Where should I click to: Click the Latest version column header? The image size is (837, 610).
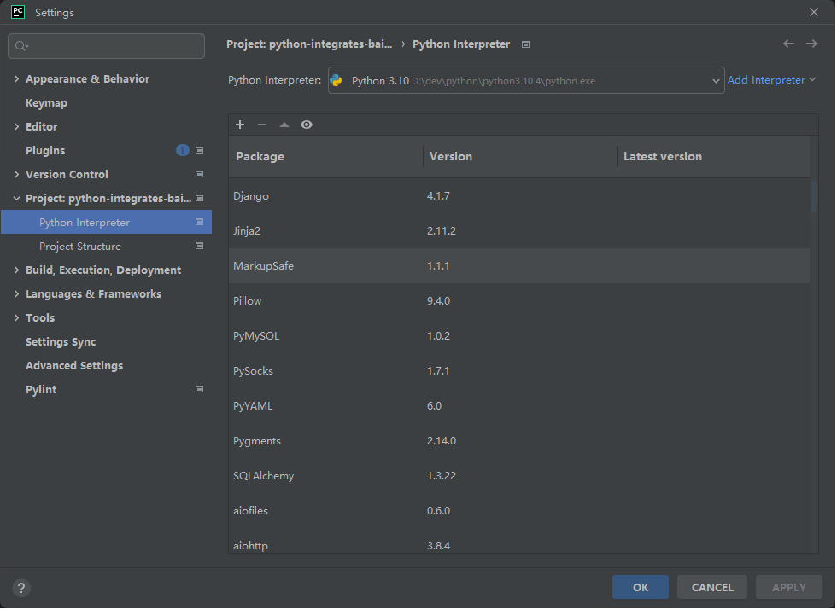click(x=714, y=156)
